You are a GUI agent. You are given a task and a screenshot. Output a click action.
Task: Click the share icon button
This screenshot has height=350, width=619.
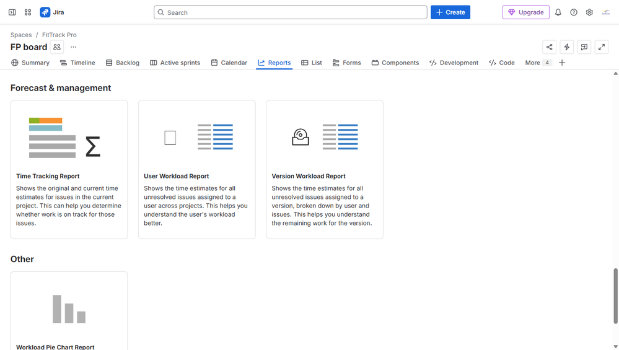point(549,47)
